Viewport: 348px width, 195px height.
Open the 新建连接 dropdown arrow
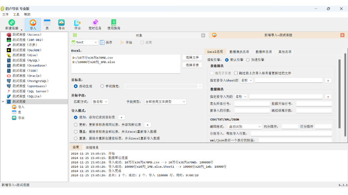pyautogui.click(x=22, y=30)
